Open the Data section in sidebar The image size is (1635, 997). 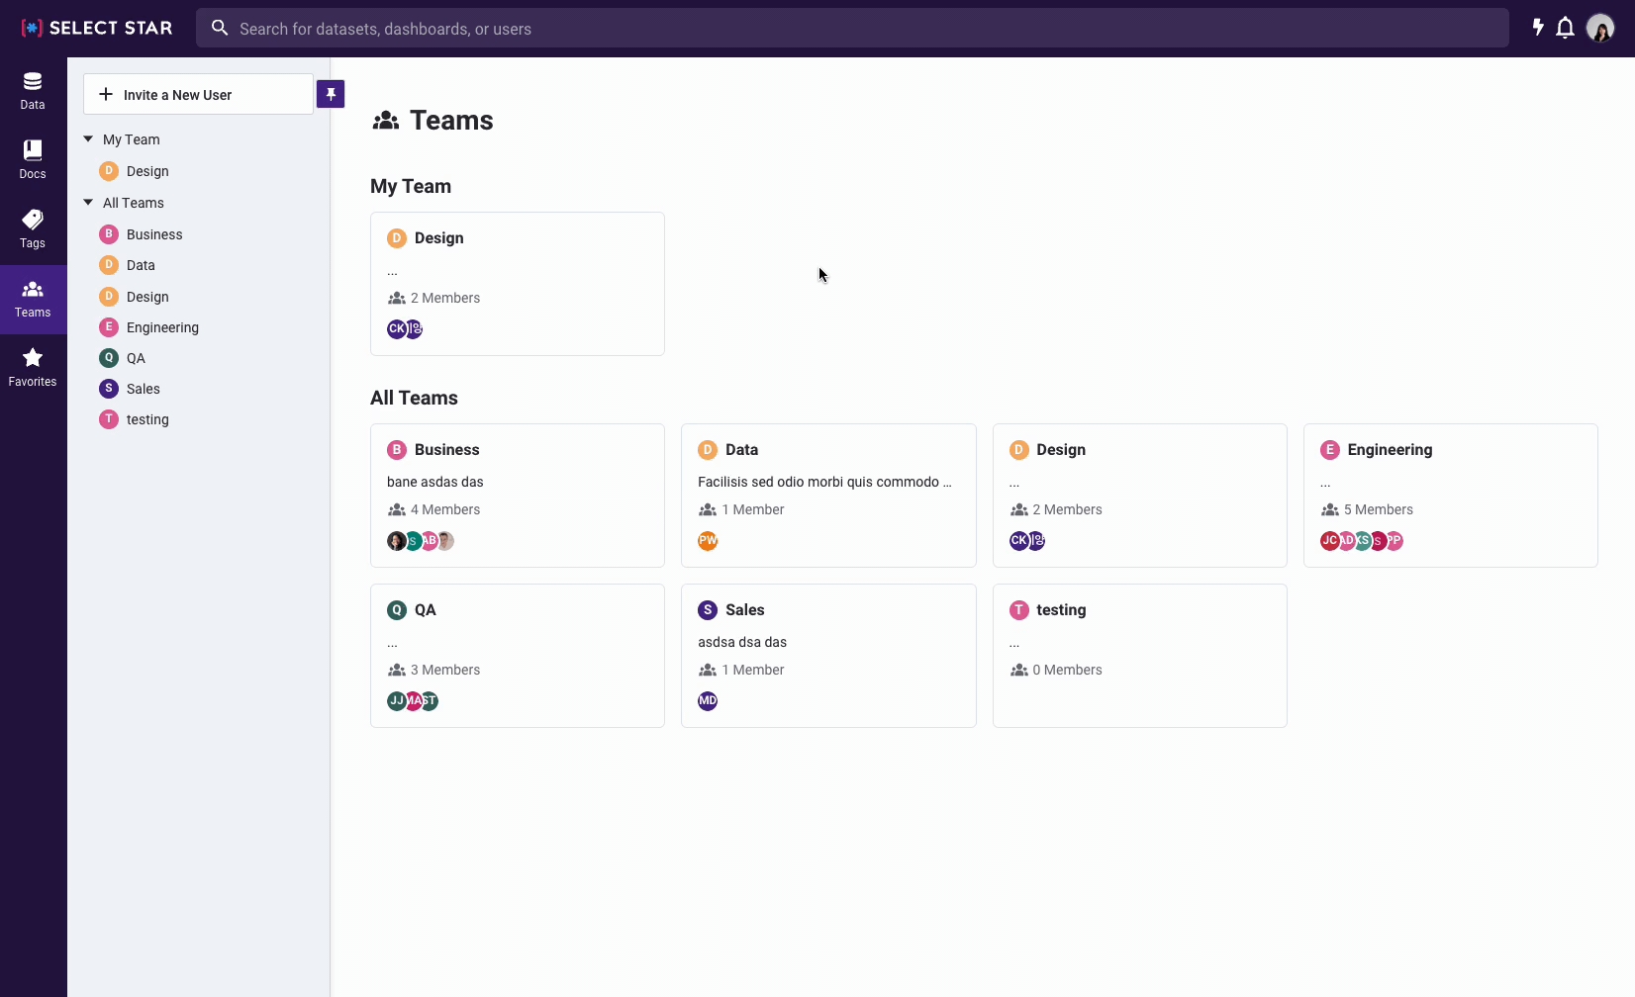(33, 91)
